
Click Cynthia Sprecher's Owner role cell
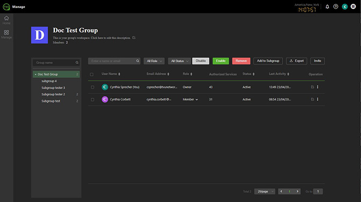187,87
